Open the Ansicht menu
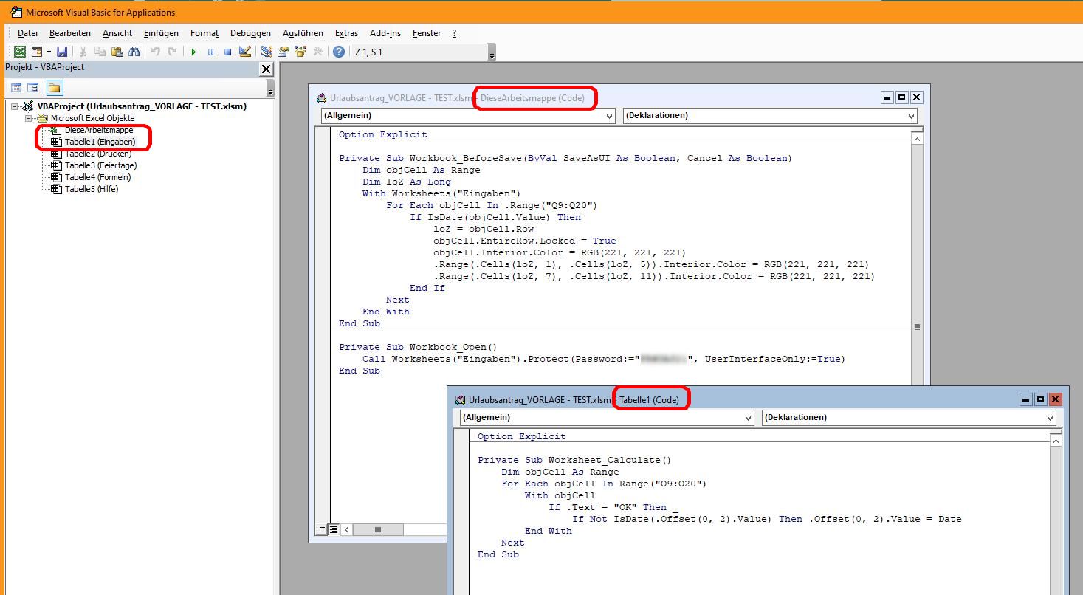Viewport: 1083px width, 595px height. point(117,33)
